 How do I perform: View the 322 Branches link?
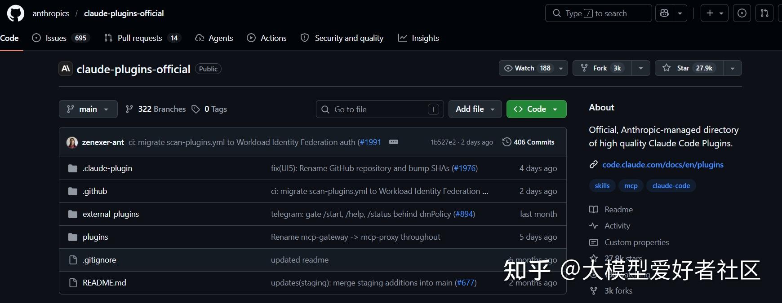pos(156,109)
